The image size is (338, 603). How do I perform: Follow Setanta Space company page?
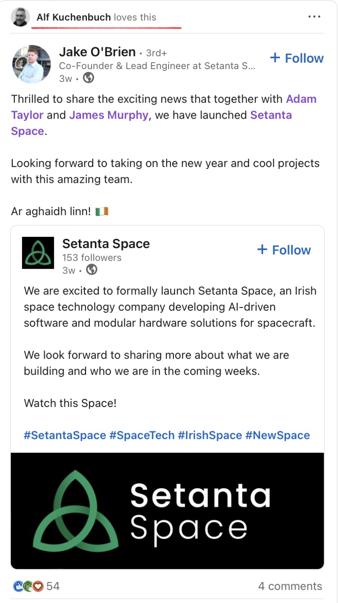click(x=284, y=250)
